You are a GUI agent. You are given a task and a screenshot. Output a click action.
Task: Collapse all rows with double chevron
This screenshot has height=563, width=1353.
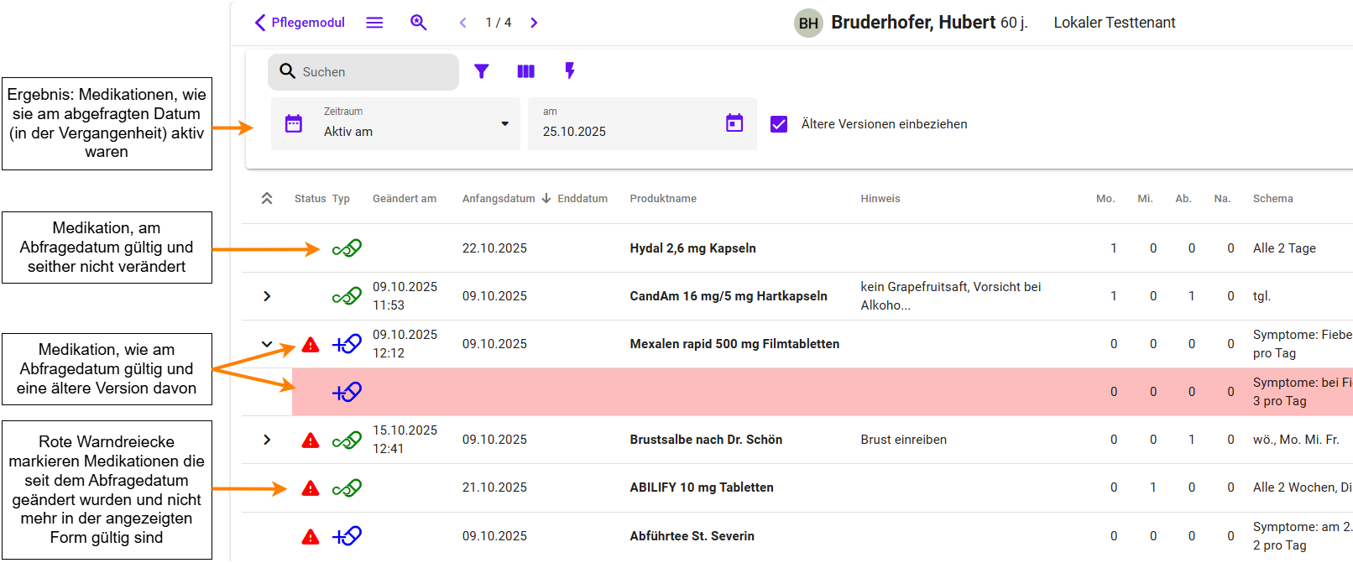[267, 199]
